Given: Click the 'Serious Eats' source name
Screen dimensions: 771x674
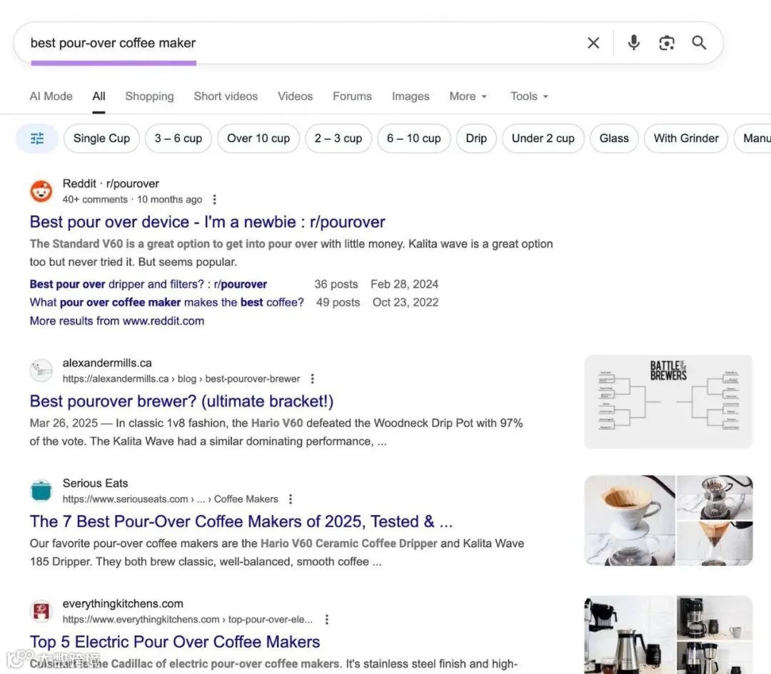Looking at the screenshot, I should click(x=96, y=484).
